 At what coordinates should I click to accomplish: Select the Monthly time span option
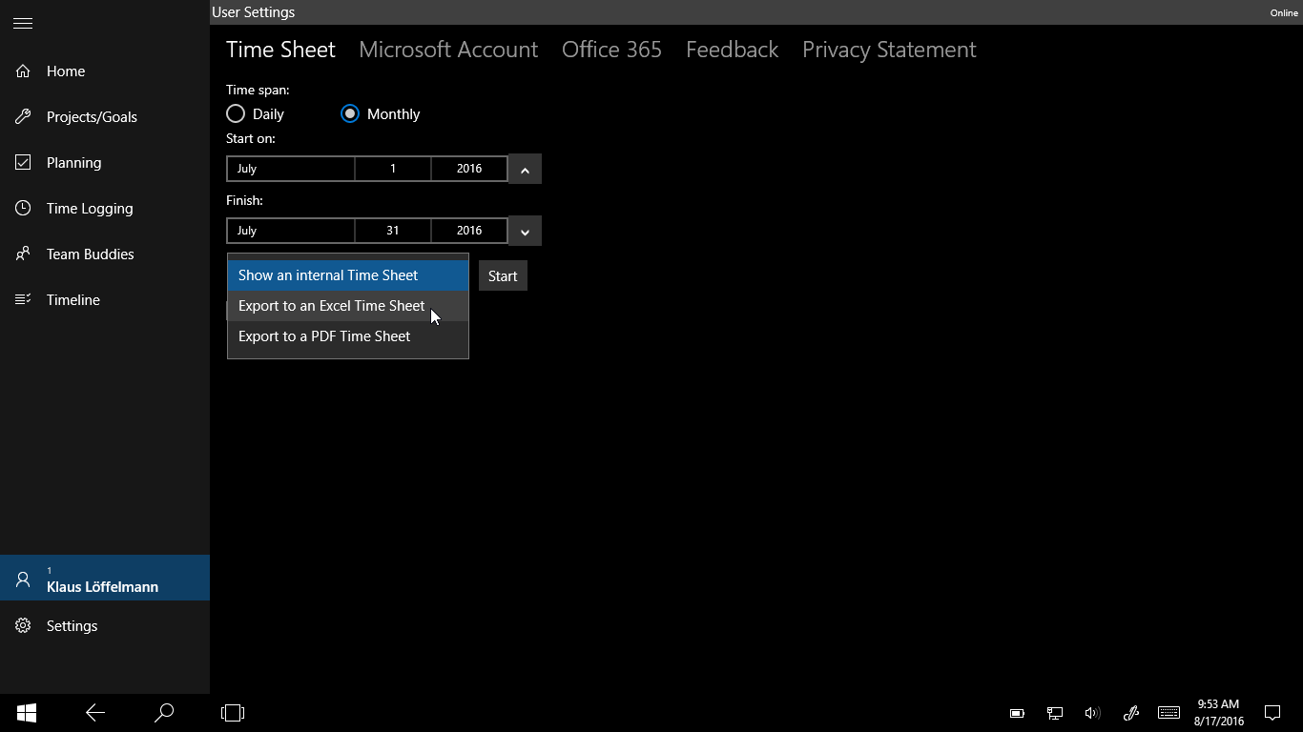point(381,114)
